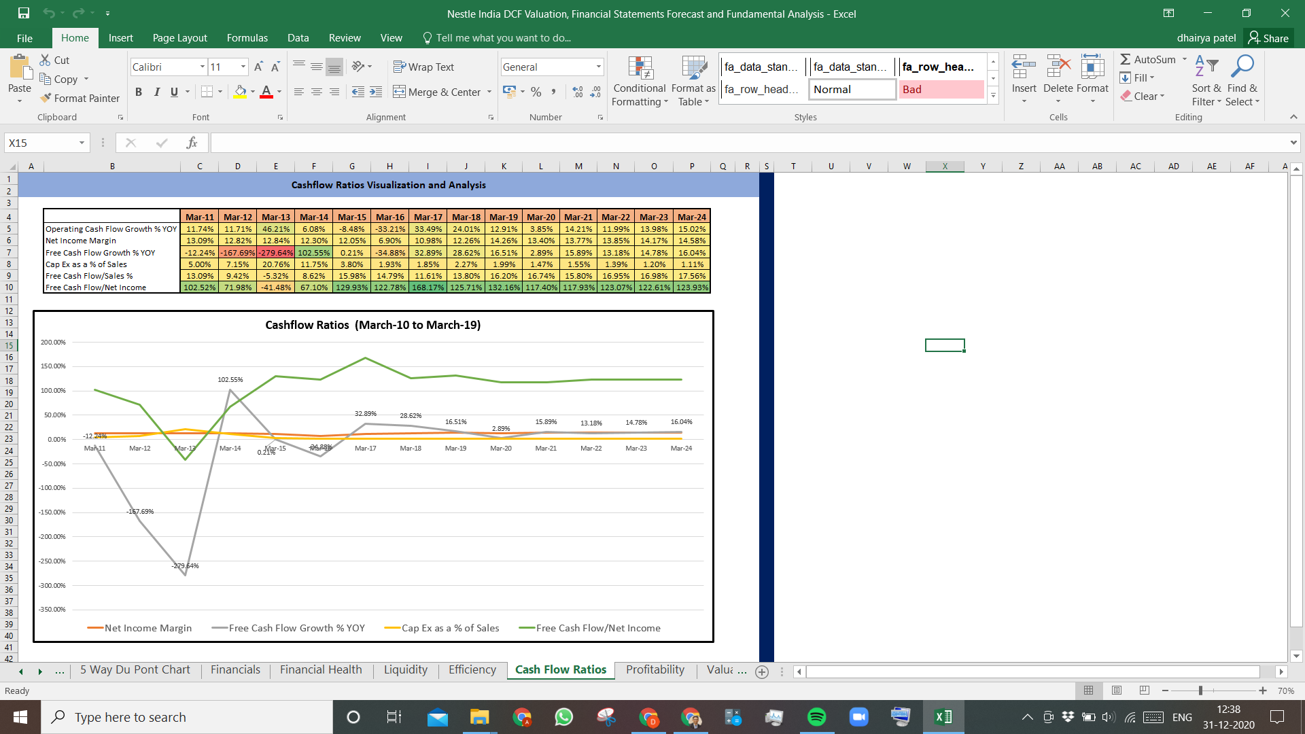Expand the Merge & Center dropdown arrow
Screen dimensions: 1305x734
(489, 92)
